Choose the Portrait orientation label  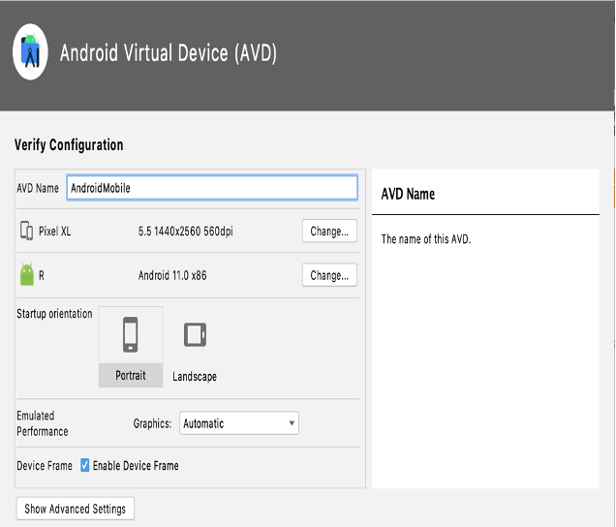131,376
